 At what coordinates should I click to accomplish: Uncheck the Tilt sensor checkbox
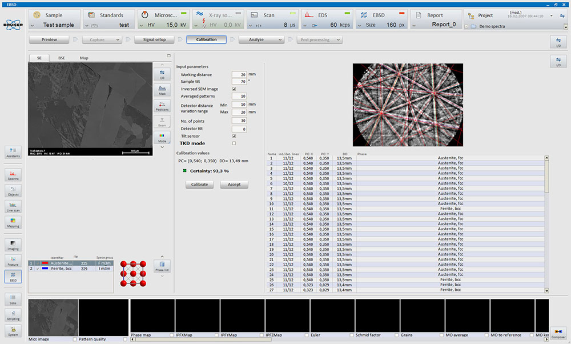[234, 137]
